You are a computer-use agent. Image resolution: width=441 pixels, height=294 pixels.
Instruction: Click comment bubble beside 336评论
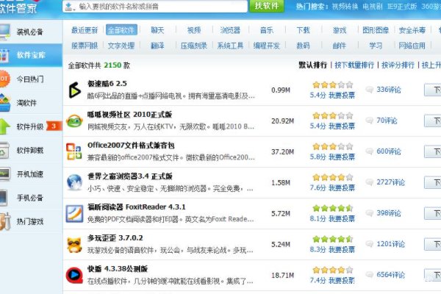[x=369, y=90]
